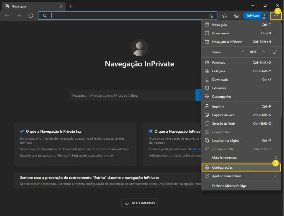284x216 pixels.
Task: Select Nova janela InPrivate menu entry
Action: tap(241, 42)
